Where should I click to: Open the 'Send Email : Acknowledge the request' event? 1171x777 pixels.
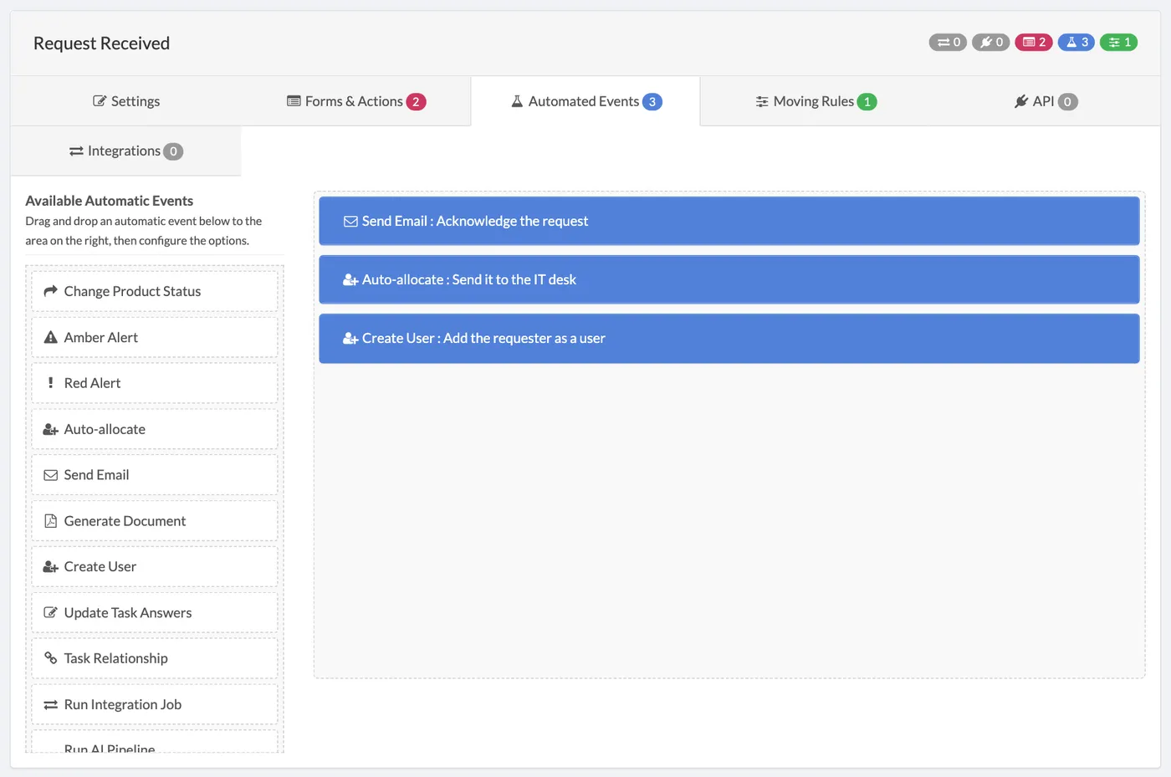(729, 221)
